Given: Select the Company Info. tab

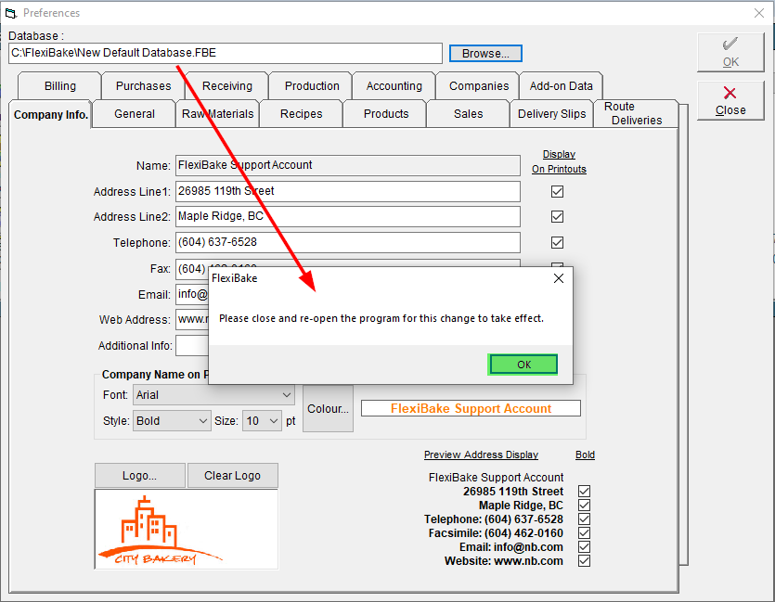Looking at the screenshot, I should point(50,115).
